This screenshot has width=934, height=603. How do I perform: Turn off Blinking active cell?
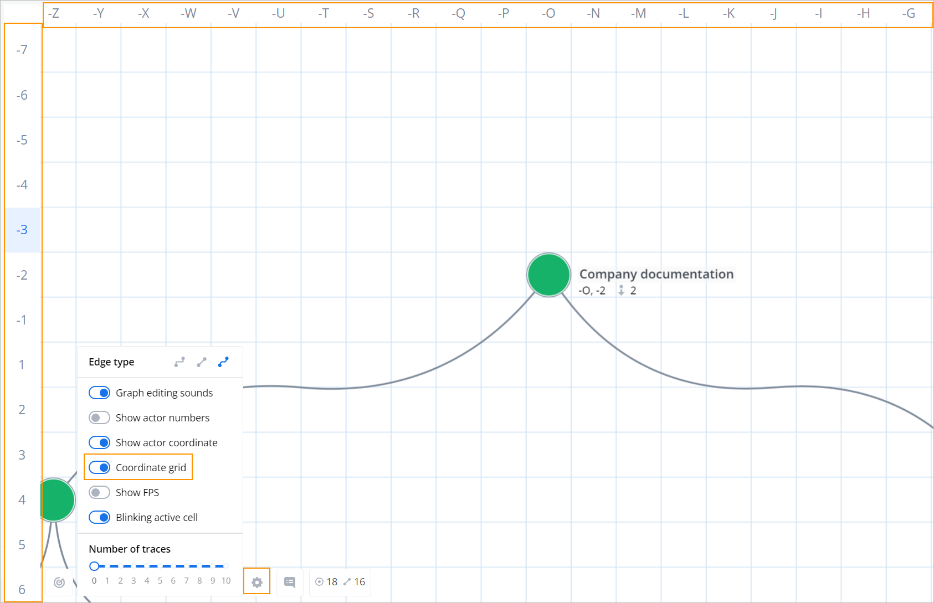100,517
